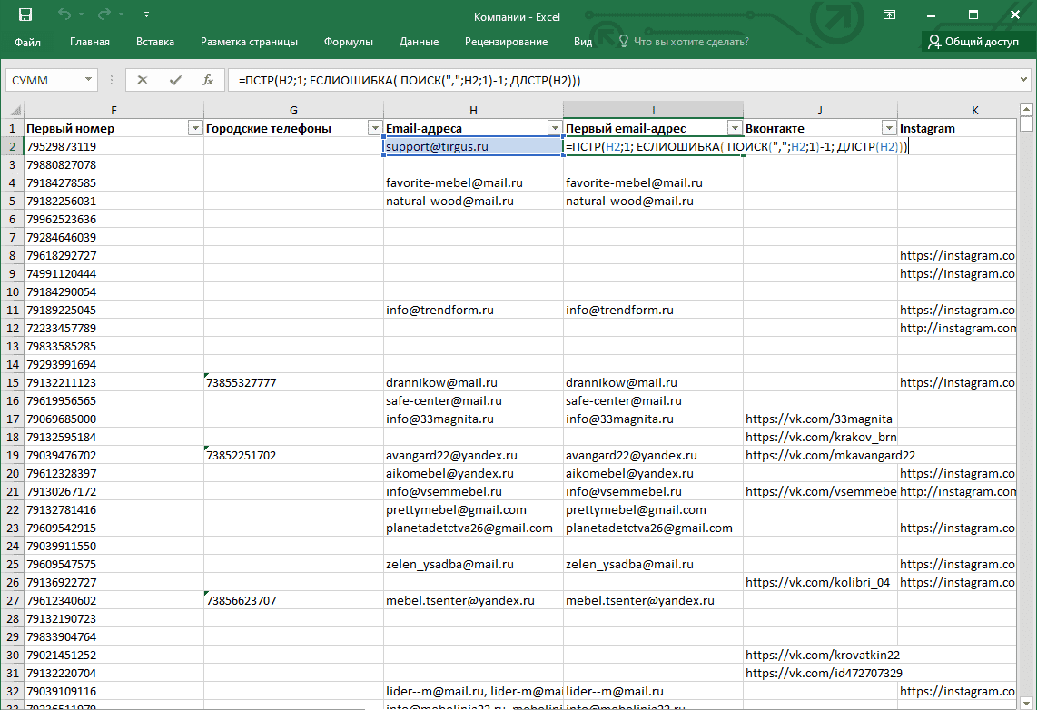
Task: Click the Save icon in quick access toolbar
Action: (25, 15)
